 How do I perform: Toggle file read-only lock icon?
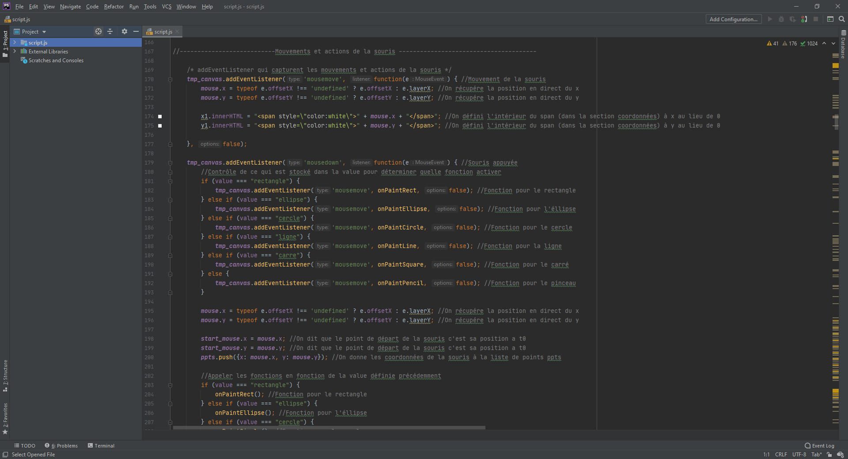(829, 455)
